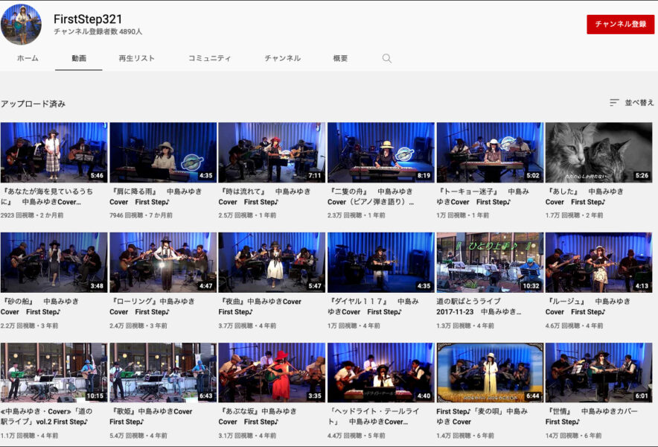Select the 動画 tab
Viewport: 658px width, 447px height.
tap(79, 58)
